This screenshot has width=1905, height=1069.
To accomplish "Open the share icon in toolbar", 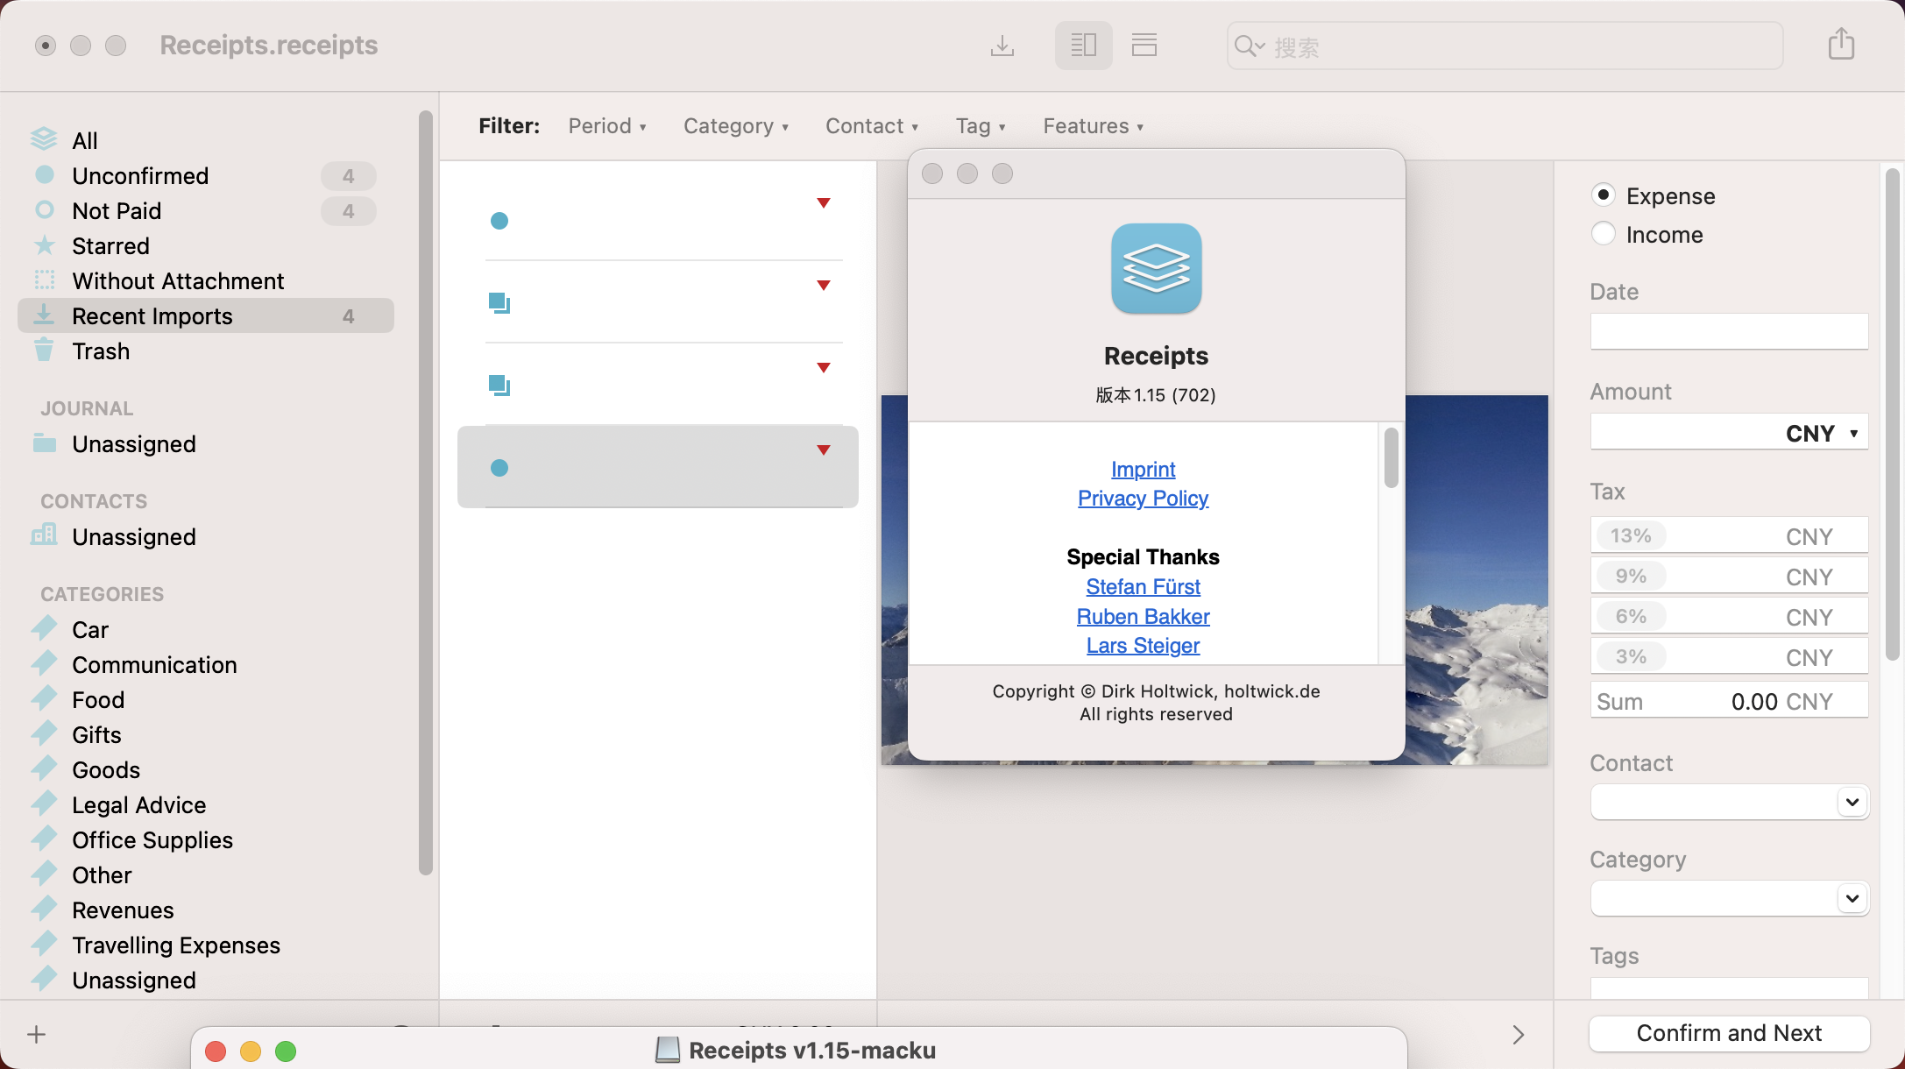I will point(1841,44).
